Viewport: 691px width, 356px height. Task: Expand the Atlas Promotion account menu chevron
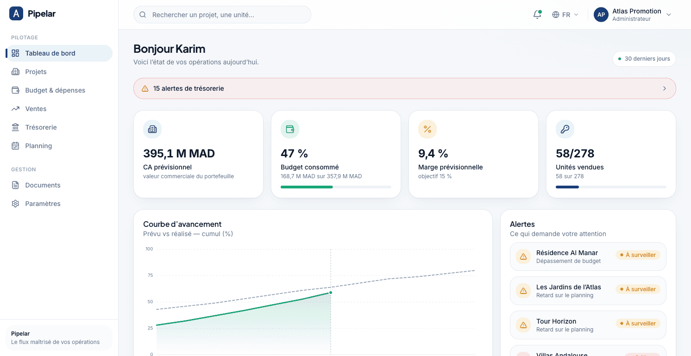[668, 15]
